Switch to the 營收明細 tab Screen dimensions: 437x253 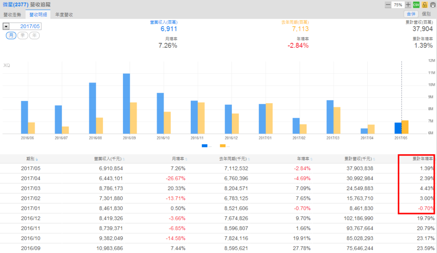tap(38, 14)
